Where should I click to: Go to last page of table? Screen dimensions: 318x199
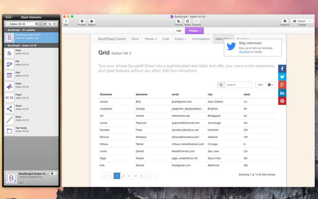(x=154, y=176)
